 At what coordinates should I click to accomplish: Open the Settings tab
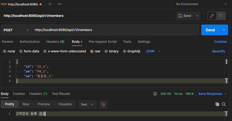coord(144,42)
